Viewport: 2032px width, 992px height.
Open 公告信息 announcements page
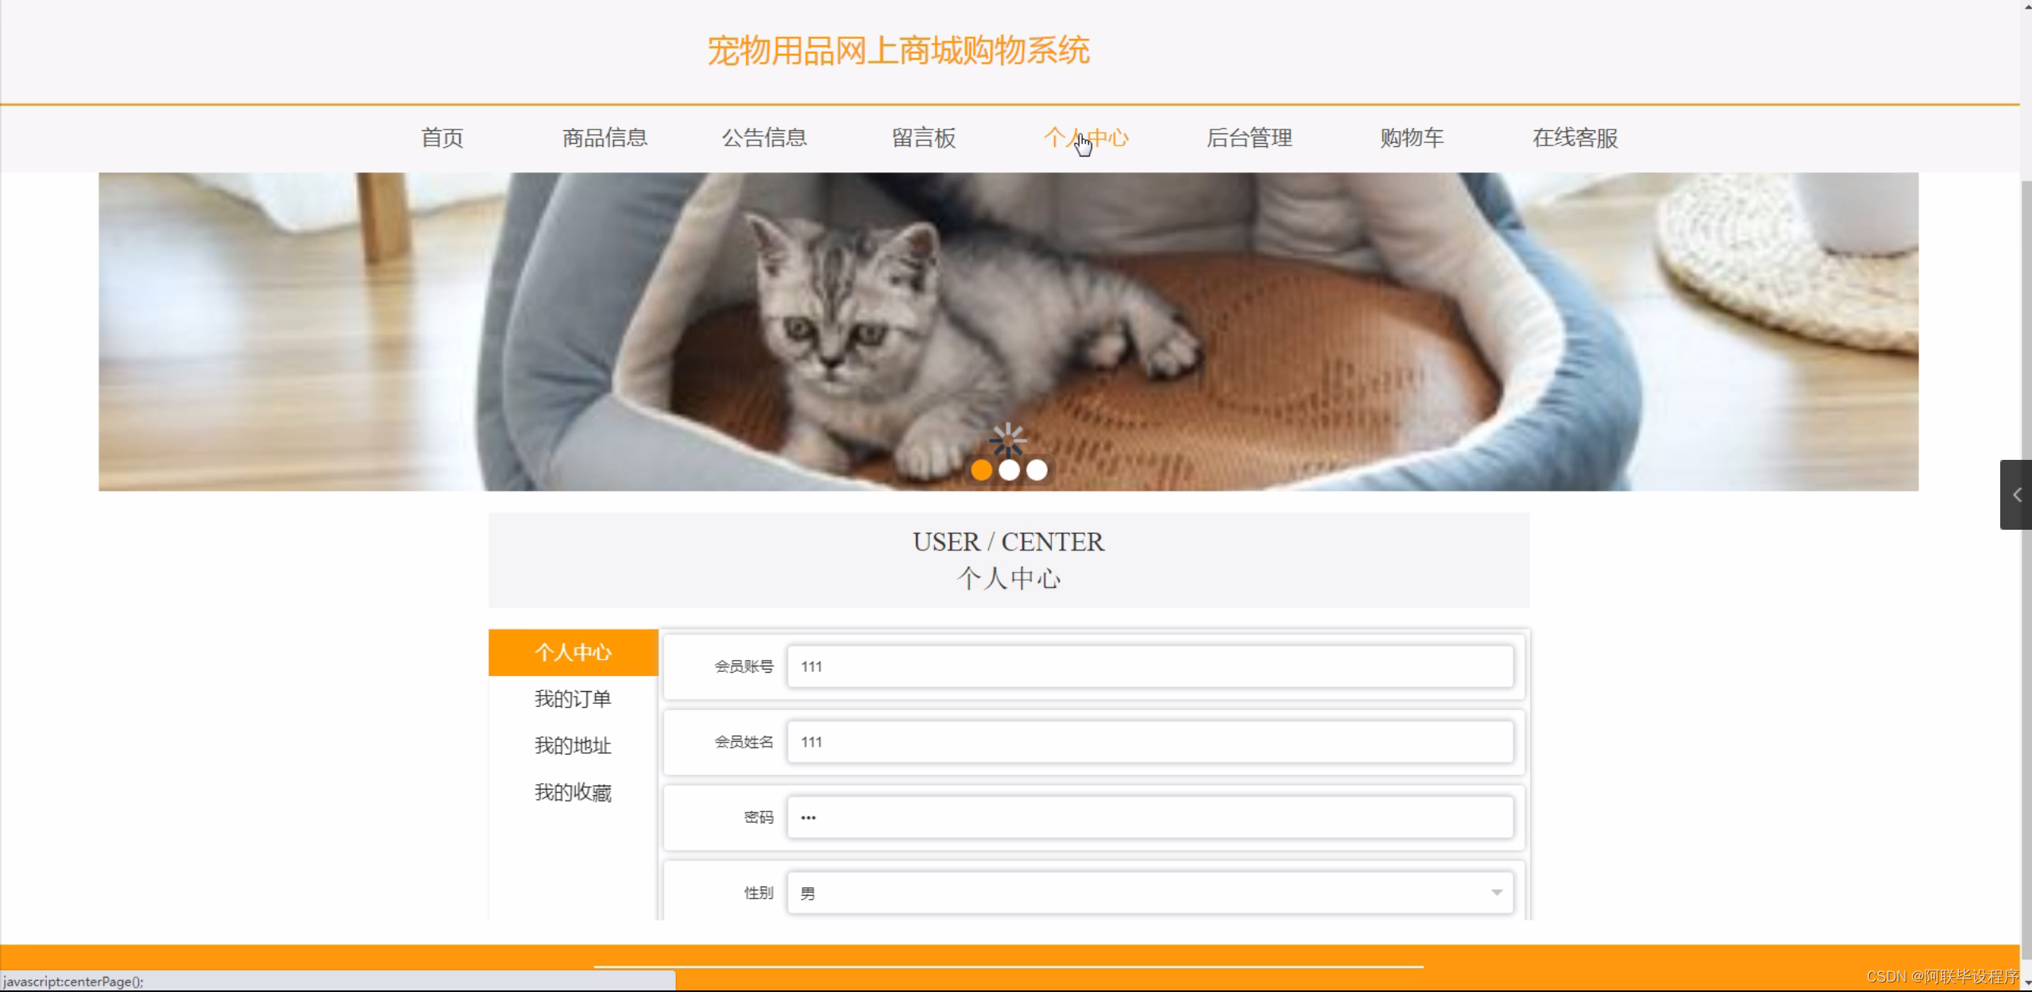pos(764,138)
